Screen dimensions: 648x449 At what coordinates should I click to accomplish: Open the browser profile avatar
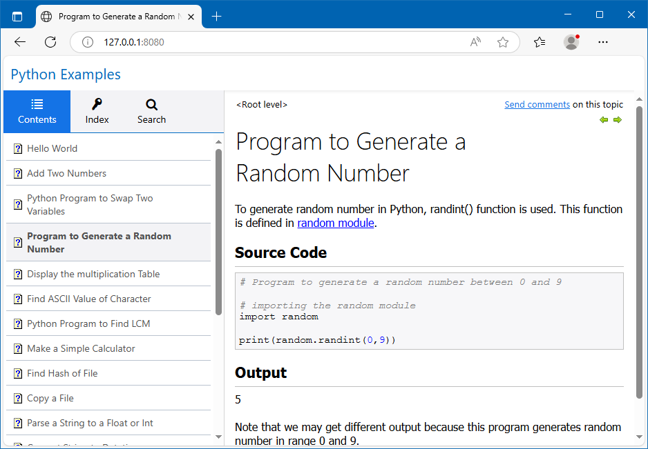[571, 42]
